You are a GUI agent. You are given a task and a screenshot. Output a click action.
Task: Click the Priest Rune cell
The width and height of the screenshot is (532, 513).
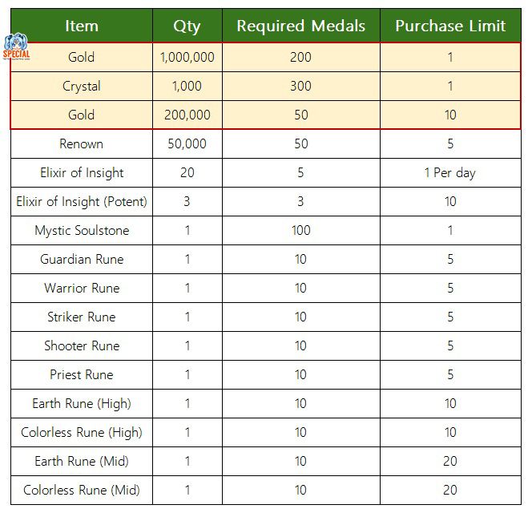click(x=82, y=374)
